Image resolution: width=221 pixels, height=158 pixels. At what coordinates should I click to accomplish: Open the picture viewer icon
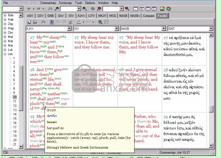162,9
